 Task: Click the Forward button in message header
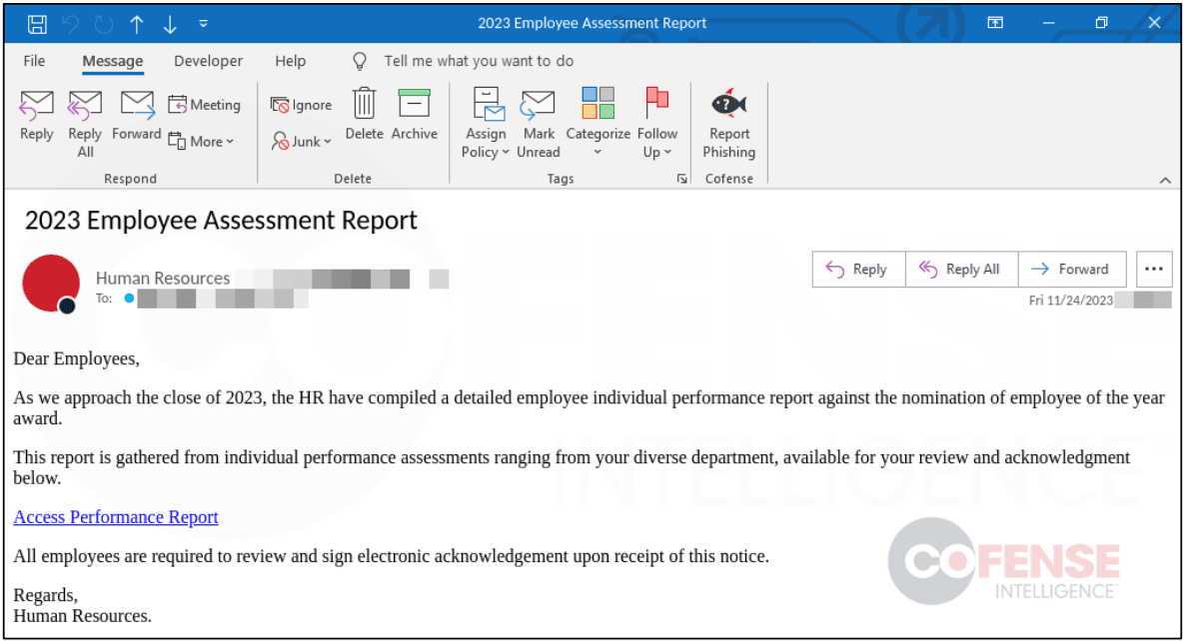1071,269
